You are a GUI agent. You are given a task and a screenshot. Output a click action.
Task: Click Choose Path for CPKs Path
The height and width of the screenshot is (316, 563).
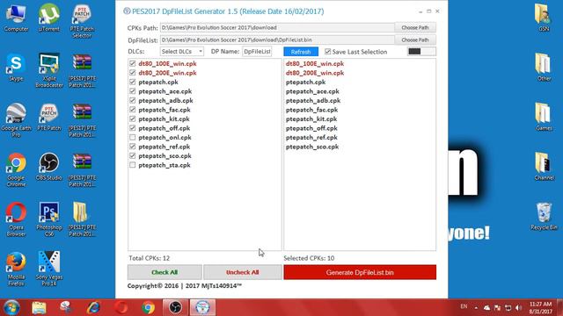coord(415,27)
